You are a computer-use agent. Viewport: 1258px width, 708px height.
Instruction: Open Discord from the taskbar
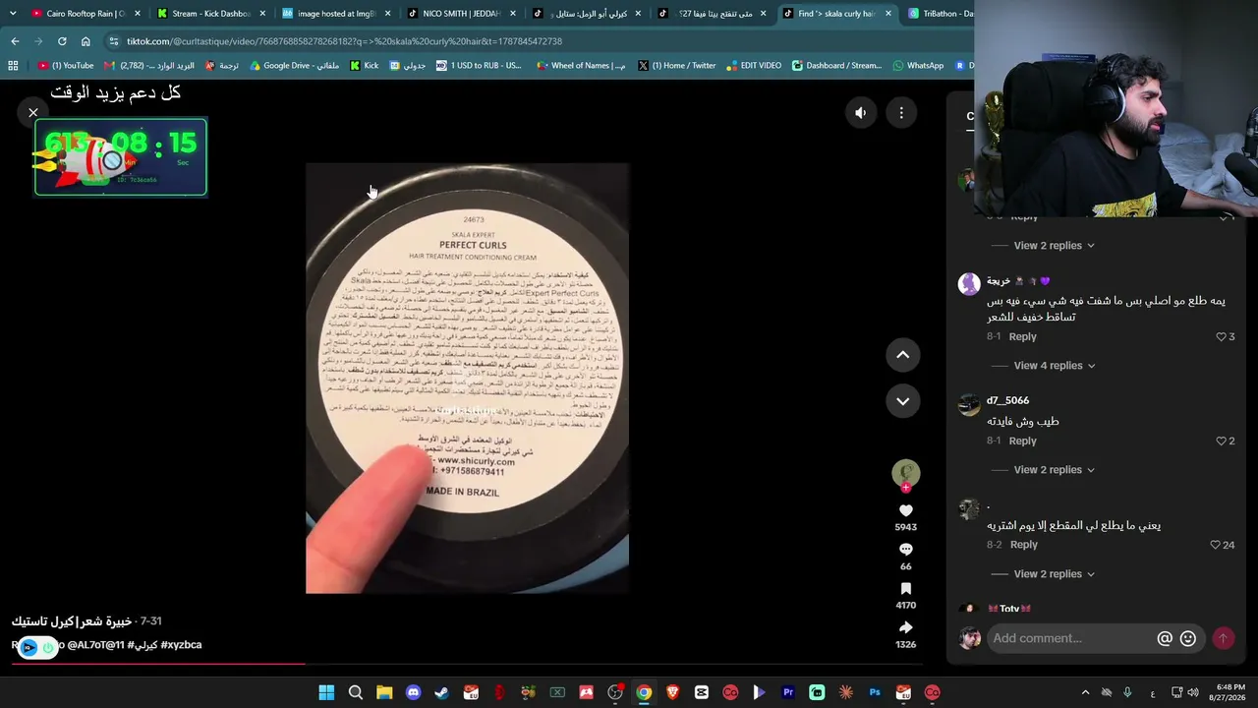[413, 693]
